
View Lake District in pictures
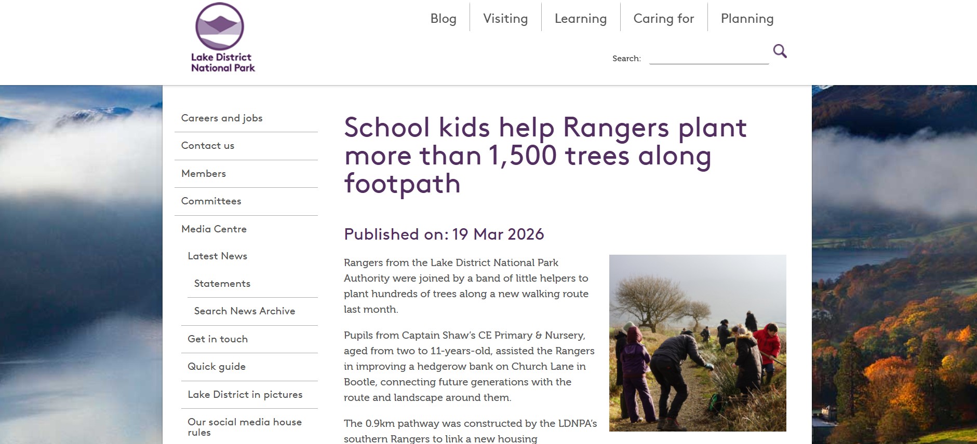pyautogui.click(x=245, y=395)
